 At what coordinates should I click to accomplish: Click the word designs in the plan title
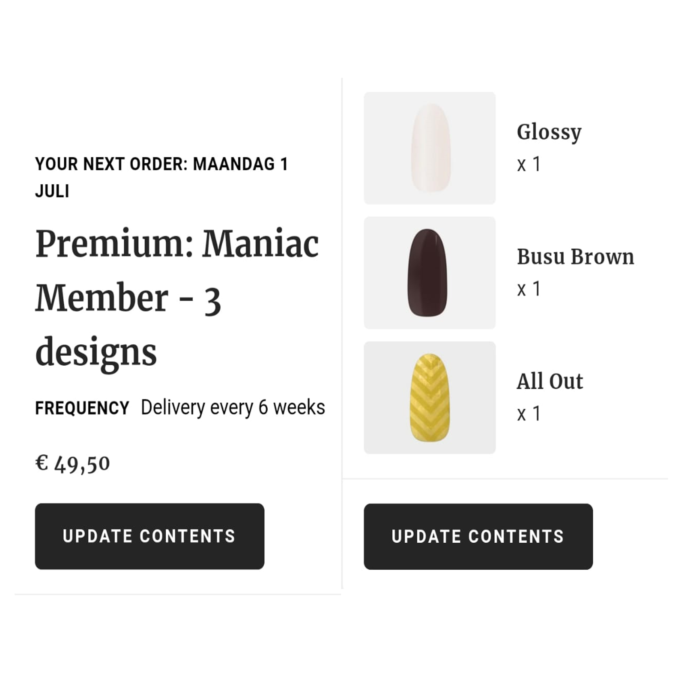point(96,352)
